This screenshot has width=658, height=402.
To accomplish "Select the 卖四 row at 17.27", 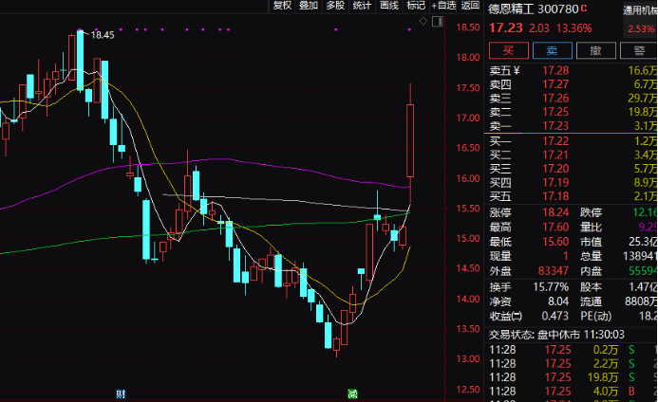I will click(572, 84).
